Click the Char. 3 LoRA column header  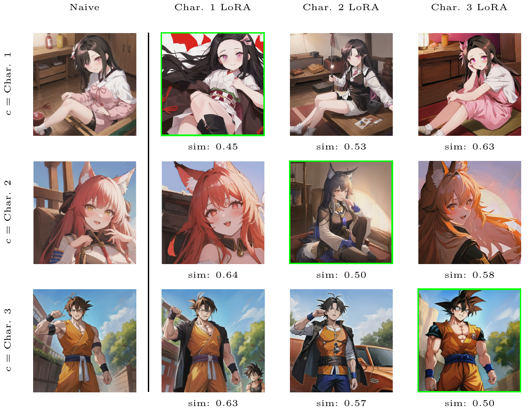[x=470, y=7]
